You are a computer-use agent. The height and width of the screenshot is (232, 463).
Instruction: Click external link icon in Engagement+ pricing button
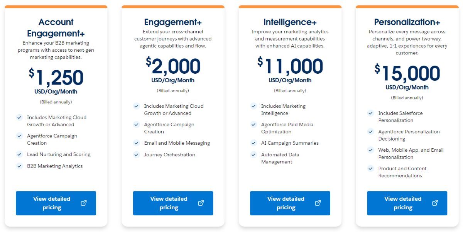coord(201,203)
